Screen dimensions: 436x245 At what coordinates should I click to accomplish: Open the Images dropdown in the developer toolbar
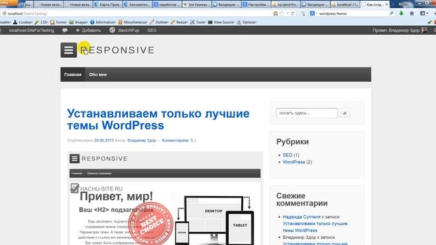click(79, 22)
